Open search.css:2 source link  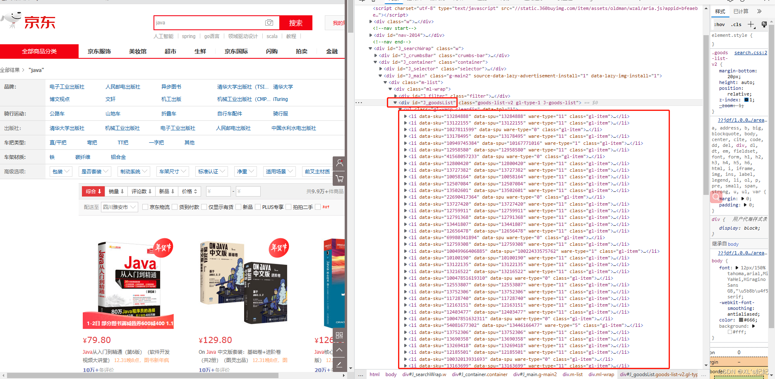(751, 53)
